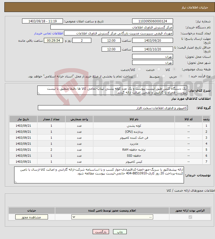Click the الزامی بودن ارائه مجوز column header
Screen dimensions: 215x239
tap(190, 210)
